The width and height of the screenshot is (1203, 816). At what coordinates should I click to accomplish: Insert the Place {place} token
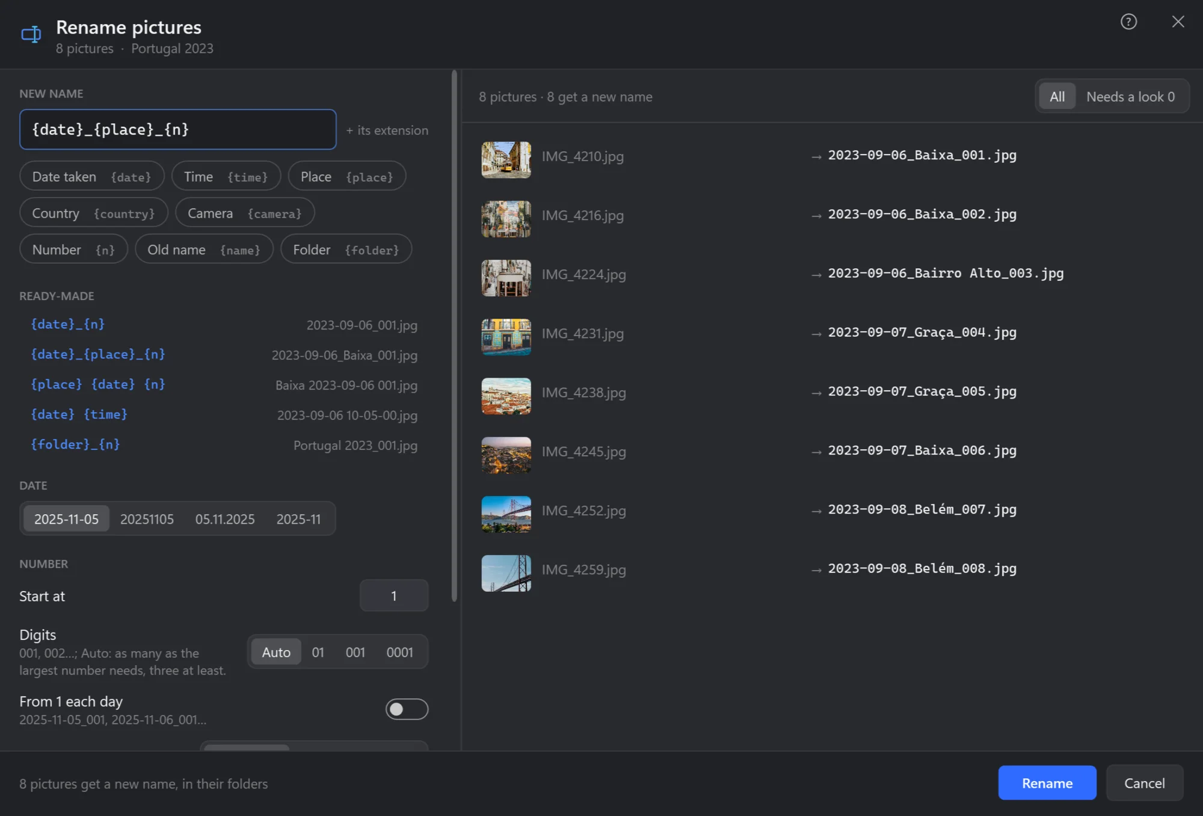click(x=346, y=177)
